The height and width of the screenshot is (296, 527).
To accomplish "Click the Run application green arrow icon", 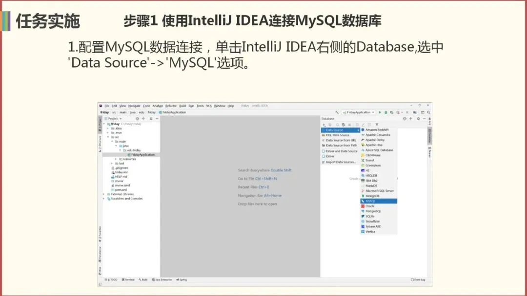I will click(x=380, y=112).
